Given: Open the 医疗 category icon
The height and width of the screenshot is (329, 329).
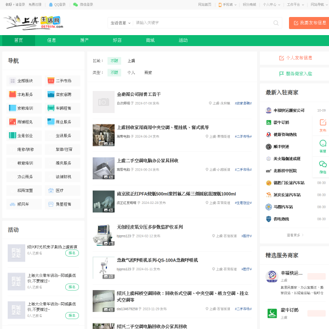Looking at the screenshot, I should [51, 190].
